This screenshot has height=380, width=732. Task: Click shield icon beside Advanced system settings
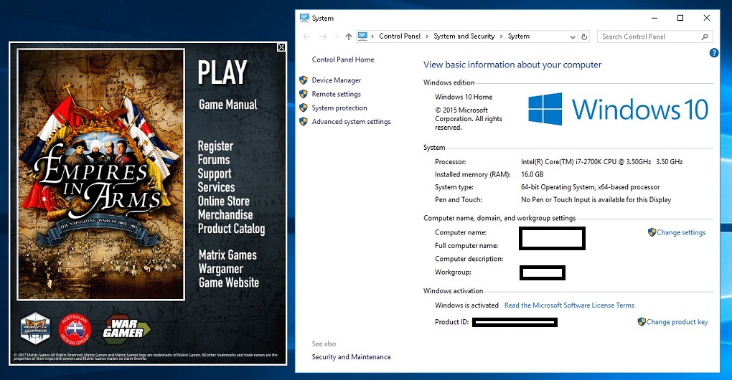point(304,121)
